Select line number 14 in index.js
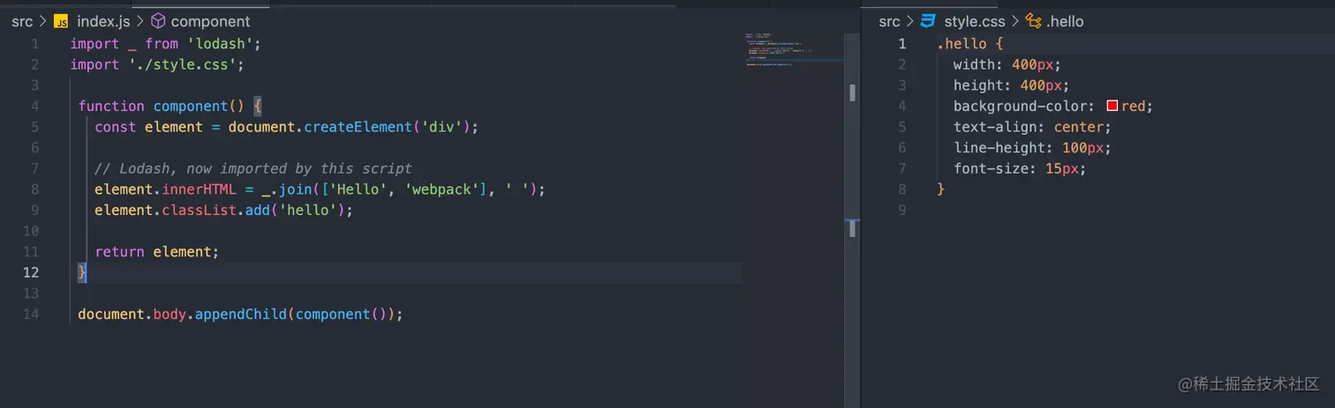Screen dimensions: 1335x408 click(31, 314)
